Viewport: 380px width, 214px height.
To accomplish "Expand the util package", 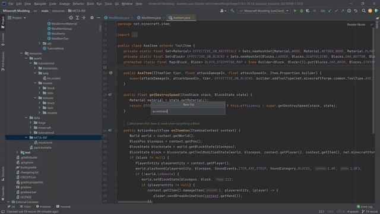I will coord(40,43).
